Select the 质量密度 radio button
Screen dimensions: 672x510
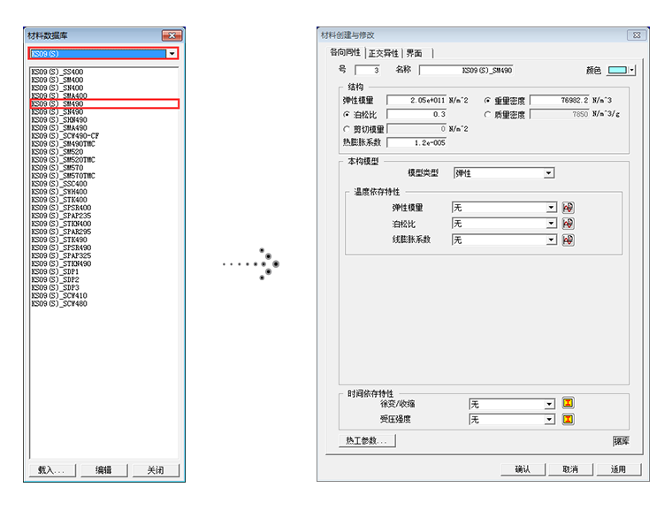coord(487,114)
